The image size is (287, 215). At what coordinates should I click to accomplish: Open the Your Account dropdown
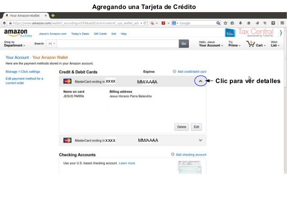[x=211, y=44]
